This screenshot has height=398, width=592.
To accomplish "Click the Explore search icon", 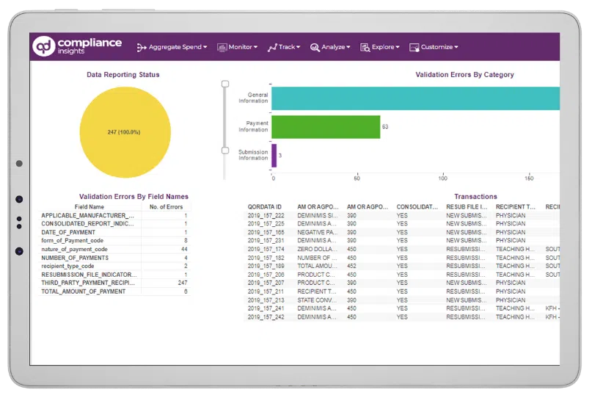I will coord(365,47).
